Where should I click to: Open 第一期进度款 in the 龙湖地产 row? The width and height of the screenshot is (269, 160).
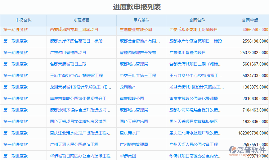(16, 87)
